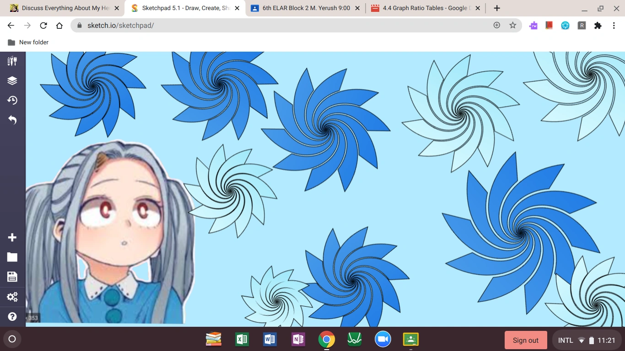Open the Layers panel icon
The image size is (625, 351).
point(12,80)
